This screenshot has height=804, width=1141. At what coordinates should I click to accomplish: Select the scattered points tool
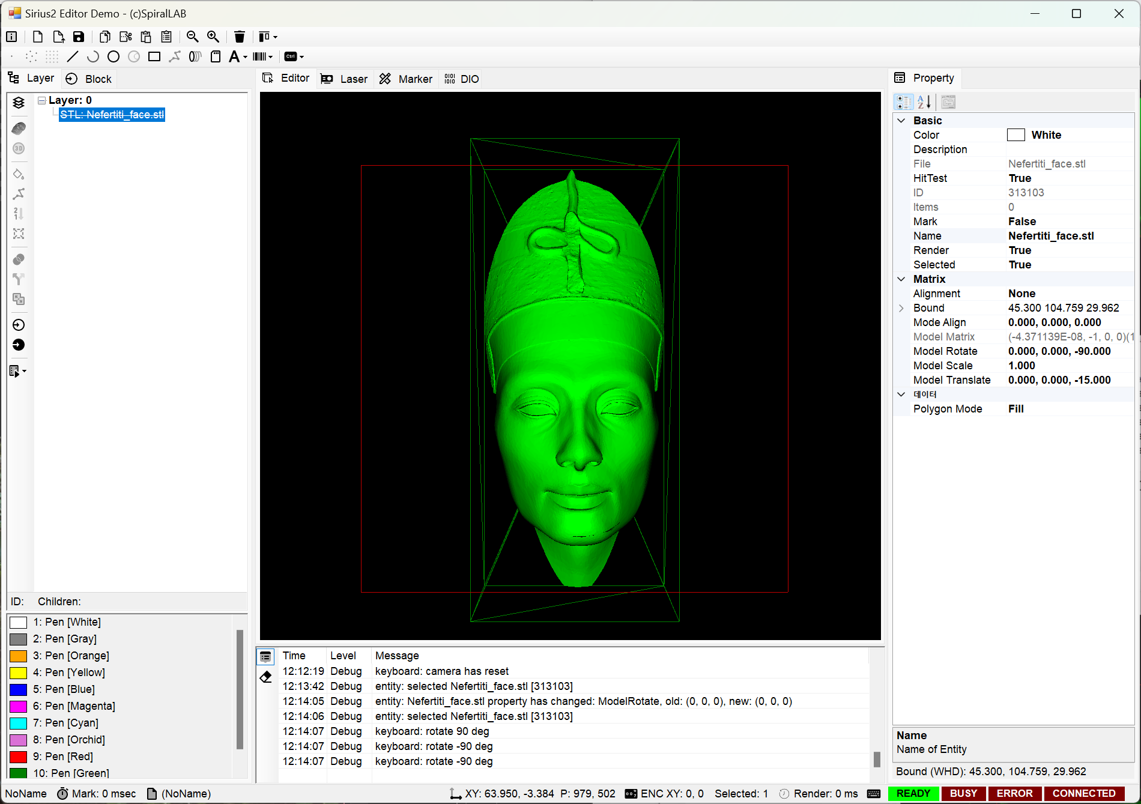31,56
